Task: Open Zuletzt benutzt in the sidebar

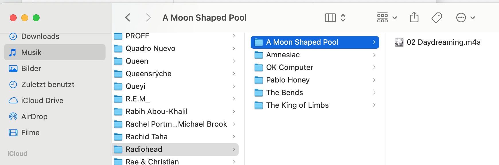Action: tap(48, 85)
